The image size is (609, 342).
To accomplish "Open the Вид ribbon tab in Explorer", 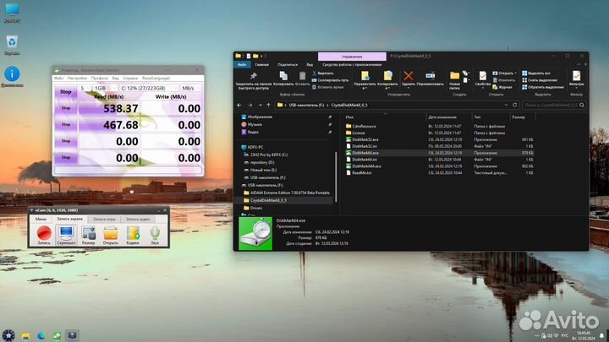I will [310, 65].
